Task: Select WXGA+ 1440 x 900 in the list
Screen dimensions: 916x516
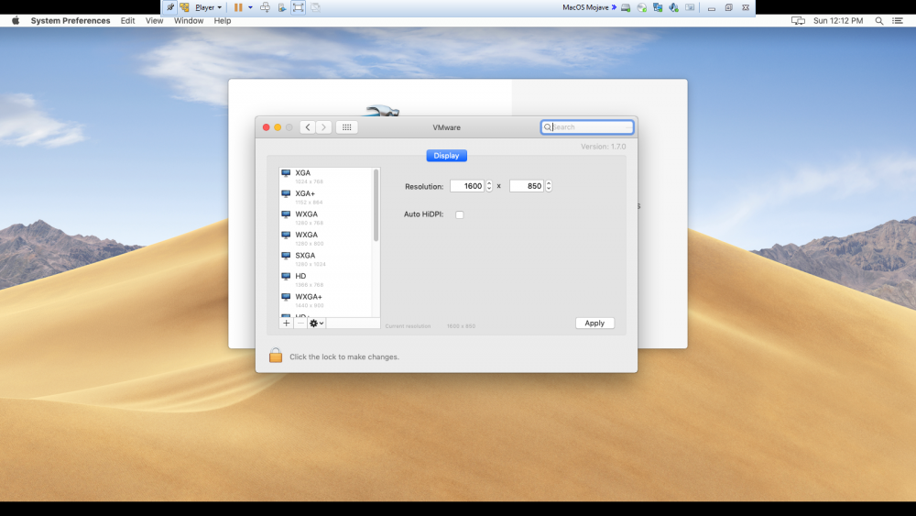Action: (x=326, y=301)
